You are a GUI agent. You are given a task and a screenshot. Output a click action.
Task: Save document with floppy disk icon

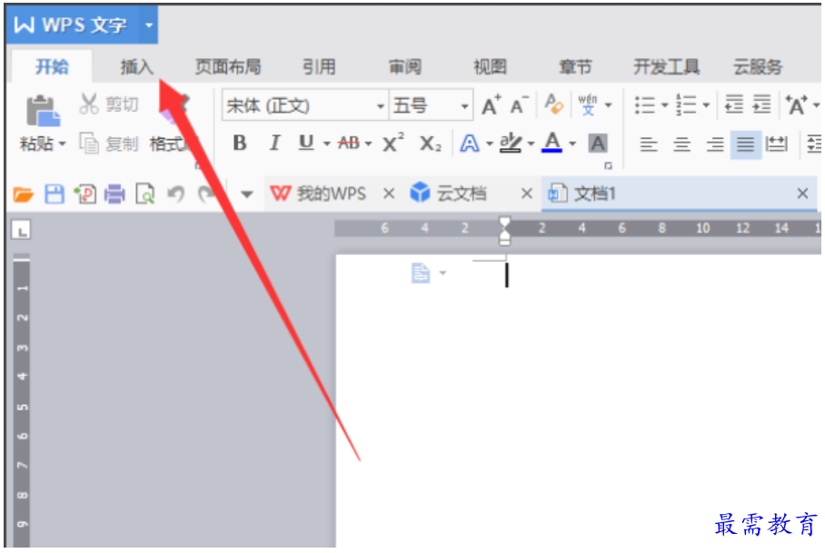pyautogui.click(x=55, y=194)
